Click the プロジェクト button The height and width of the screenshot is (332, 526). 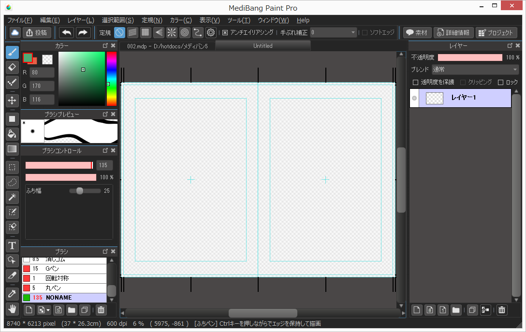[x=496, y=32]
